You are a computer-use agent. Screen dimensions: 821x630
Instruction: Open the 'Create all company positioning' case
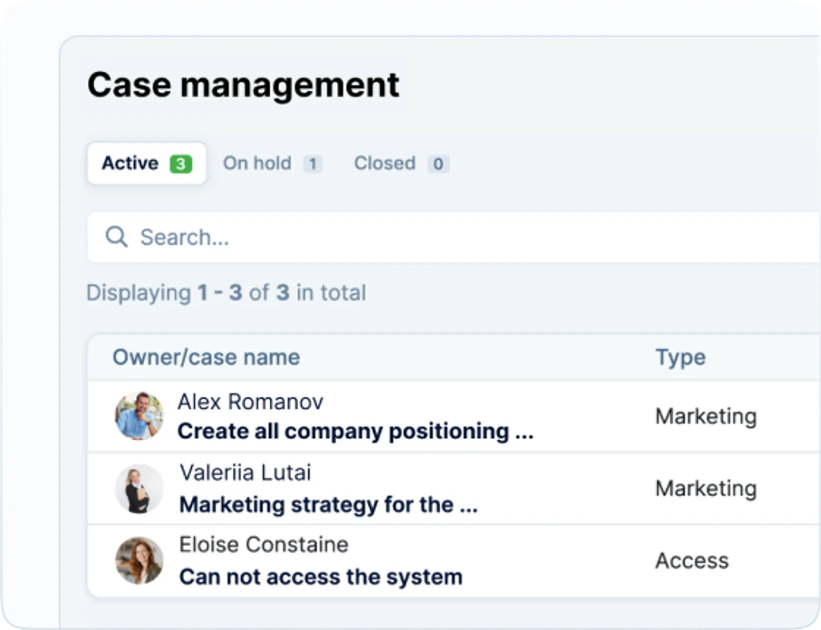(355, 431)
